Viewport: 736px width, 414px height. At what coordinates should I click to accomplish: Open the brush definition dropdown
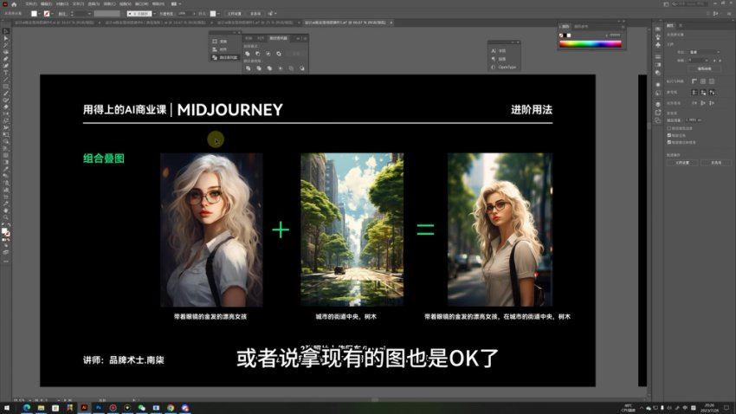[154, 14]
